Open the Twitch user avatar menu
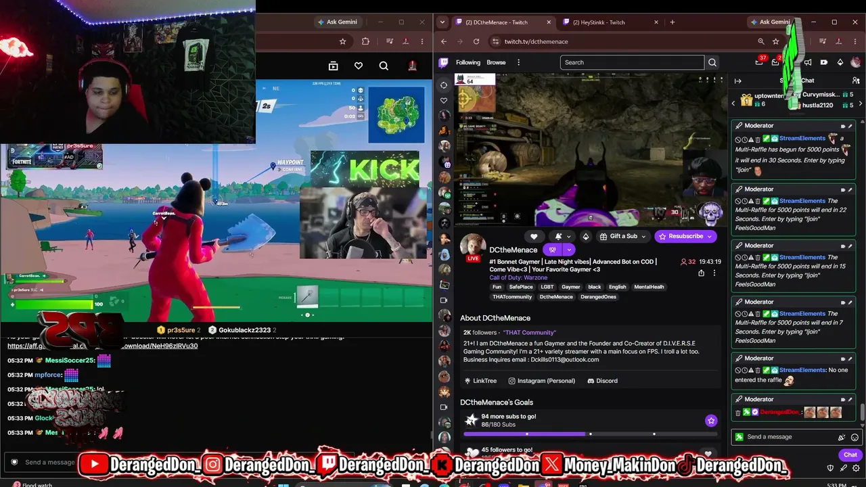The height and width of the screenshot is (487, 866). click(x=857, y=62)
